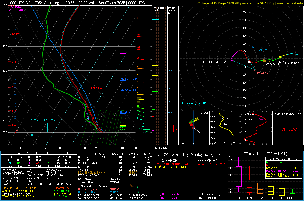Click the SARS - Sounding Analogue System heading
Image resolution: width=304 pixels, height=201 pixels.
[x=190, y=155]
